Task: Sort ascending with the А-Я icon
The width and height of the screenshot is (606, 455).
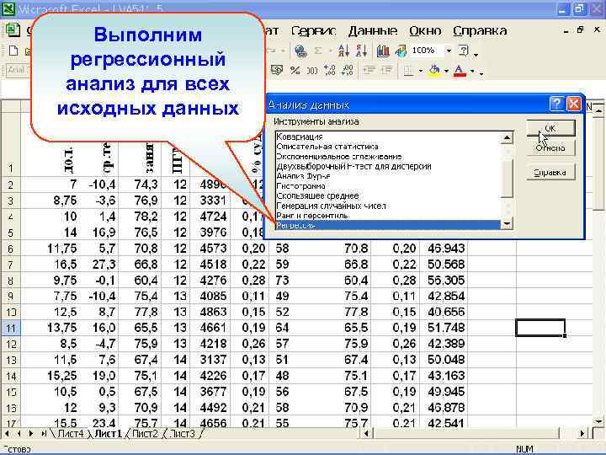Action: tap(343, 51)
